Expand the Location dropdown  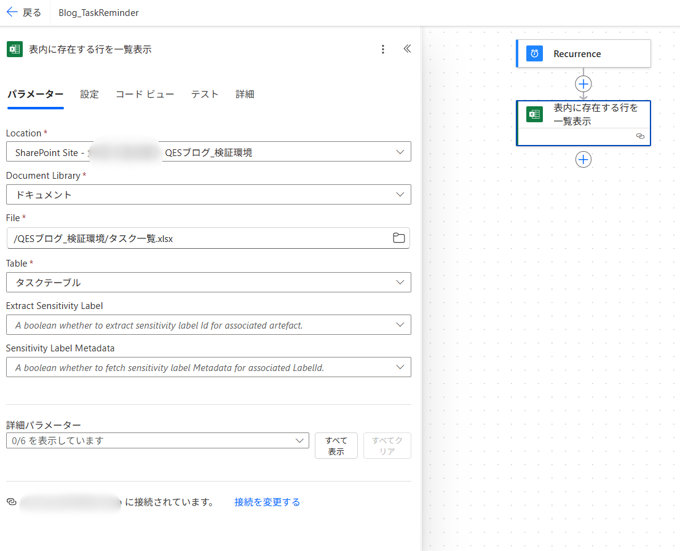tap(400, 152)
